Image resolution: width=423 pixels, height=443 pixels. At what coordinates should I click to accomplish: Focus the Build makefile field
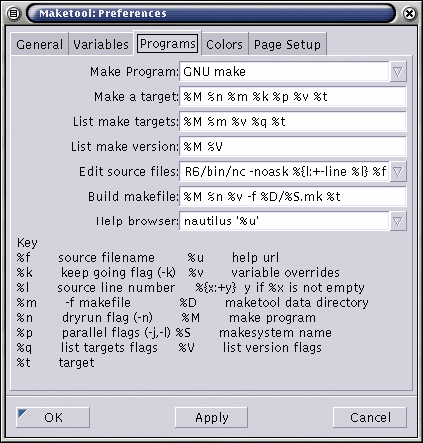292,197
